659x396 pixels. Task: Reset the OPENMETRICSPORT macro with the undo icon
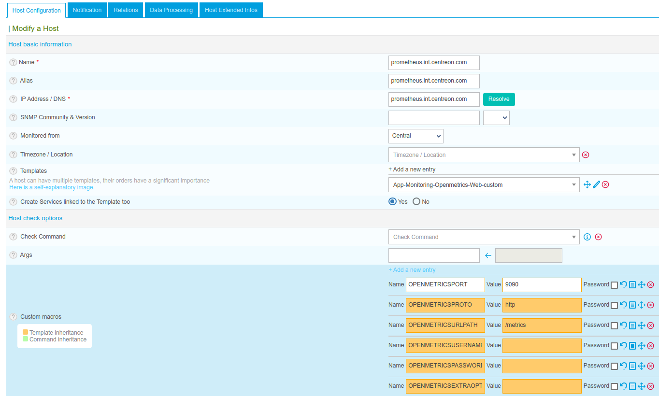point(623,285)
